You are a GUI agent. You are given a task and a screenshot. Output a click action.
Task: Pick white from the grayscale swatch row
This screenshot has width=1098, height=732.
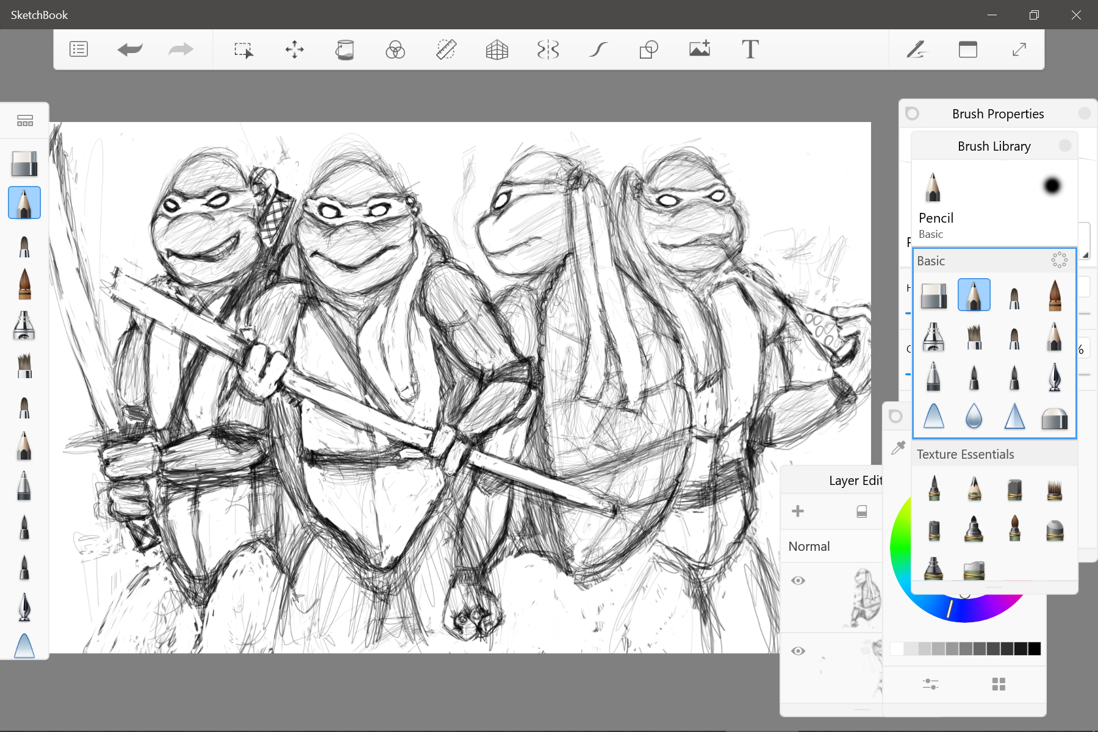pyautogui.click(x=897, y=648)
